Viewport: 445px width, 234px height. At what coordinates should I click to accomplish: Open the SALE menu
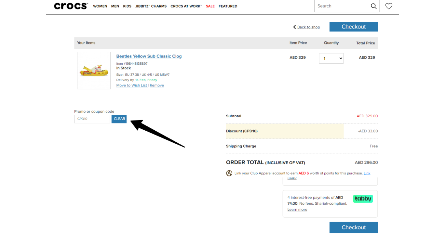click(x=210, y=6)
